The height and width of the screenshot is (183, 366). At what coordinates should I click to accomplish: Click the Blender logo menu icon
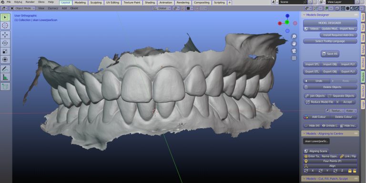pyautogui.click(x=2, y=2)
